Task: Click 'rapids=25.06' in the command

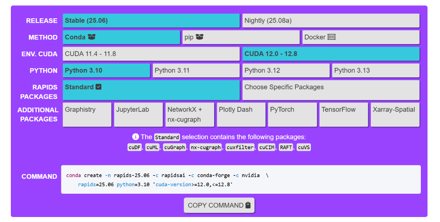Action: click(x=96, y=185)
